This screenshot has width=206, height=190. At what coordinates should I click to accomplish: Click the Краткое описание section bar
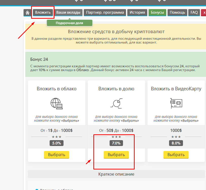(116, 174)
